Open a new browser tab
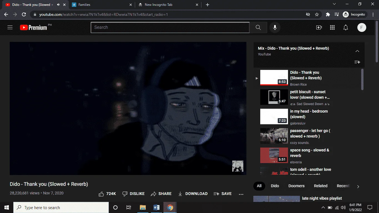Viewport: 379px width, 213px height. [x=208, y=5]
